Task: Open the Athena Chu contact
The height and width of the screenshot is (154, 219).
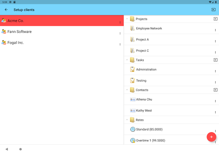Action: click(x=172, y=99)
